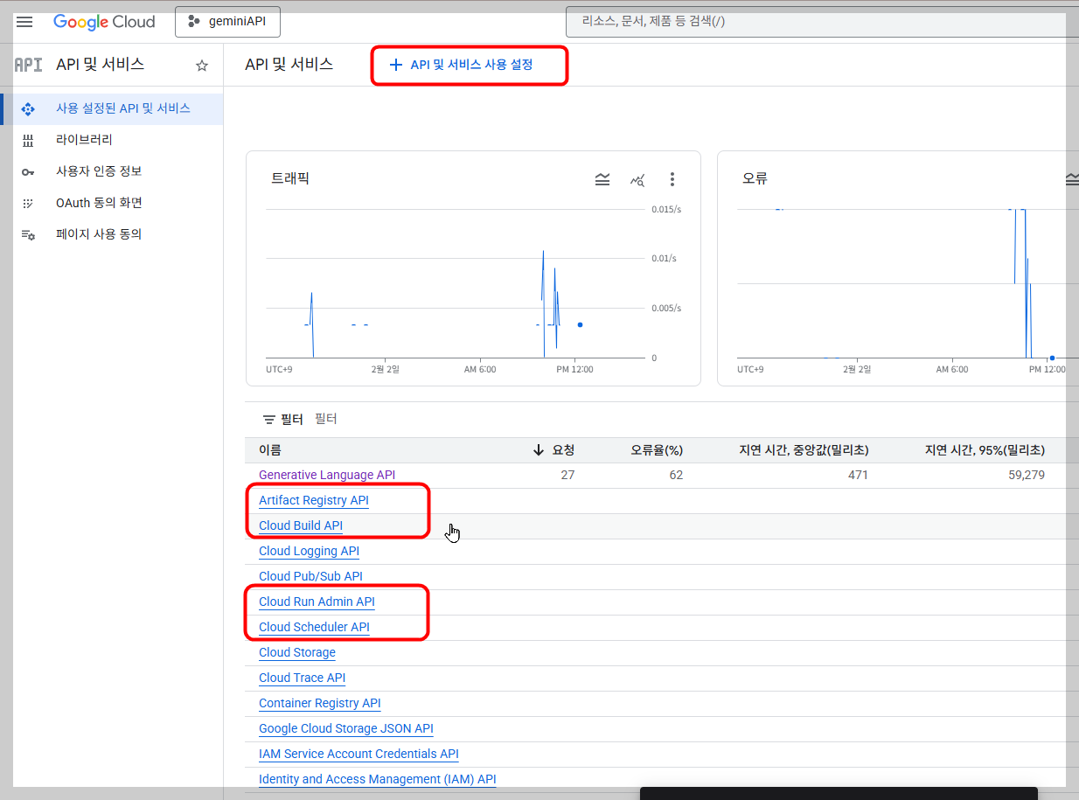
Task: Sort by 지연 시간, 95%(밀리초) header
Action: (x=985, y=450)
